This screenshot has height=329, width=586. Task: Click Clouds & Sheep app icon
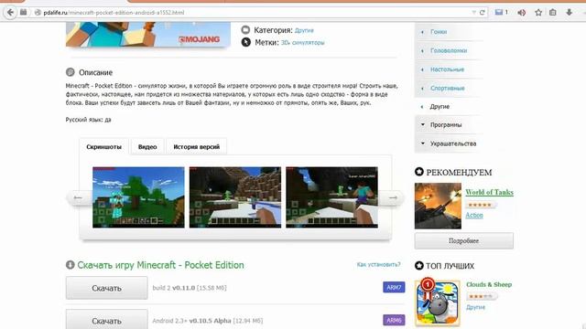pyautogui.click(x=438, y=303)
